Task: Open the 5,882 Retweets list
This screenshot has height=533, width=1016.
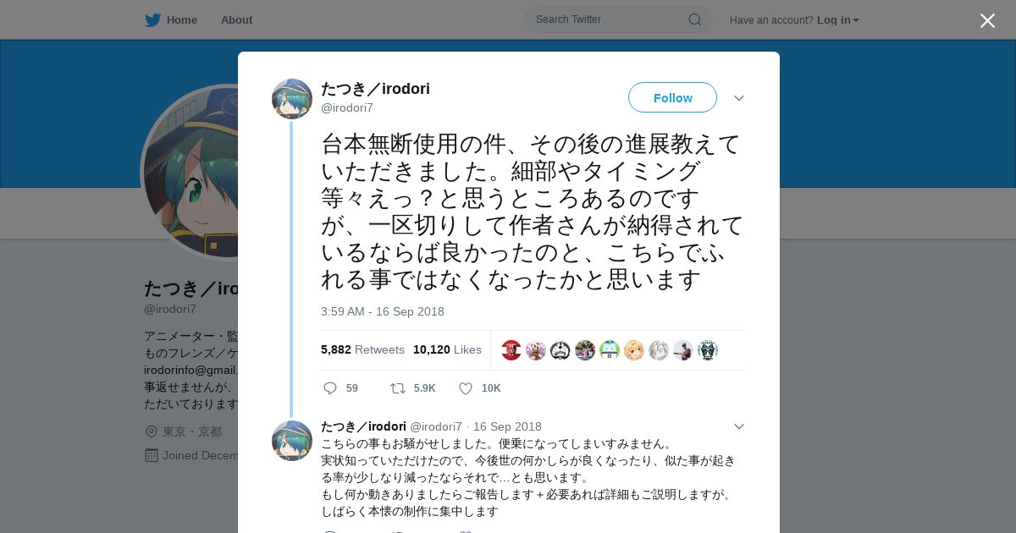Action: point(362,349)
